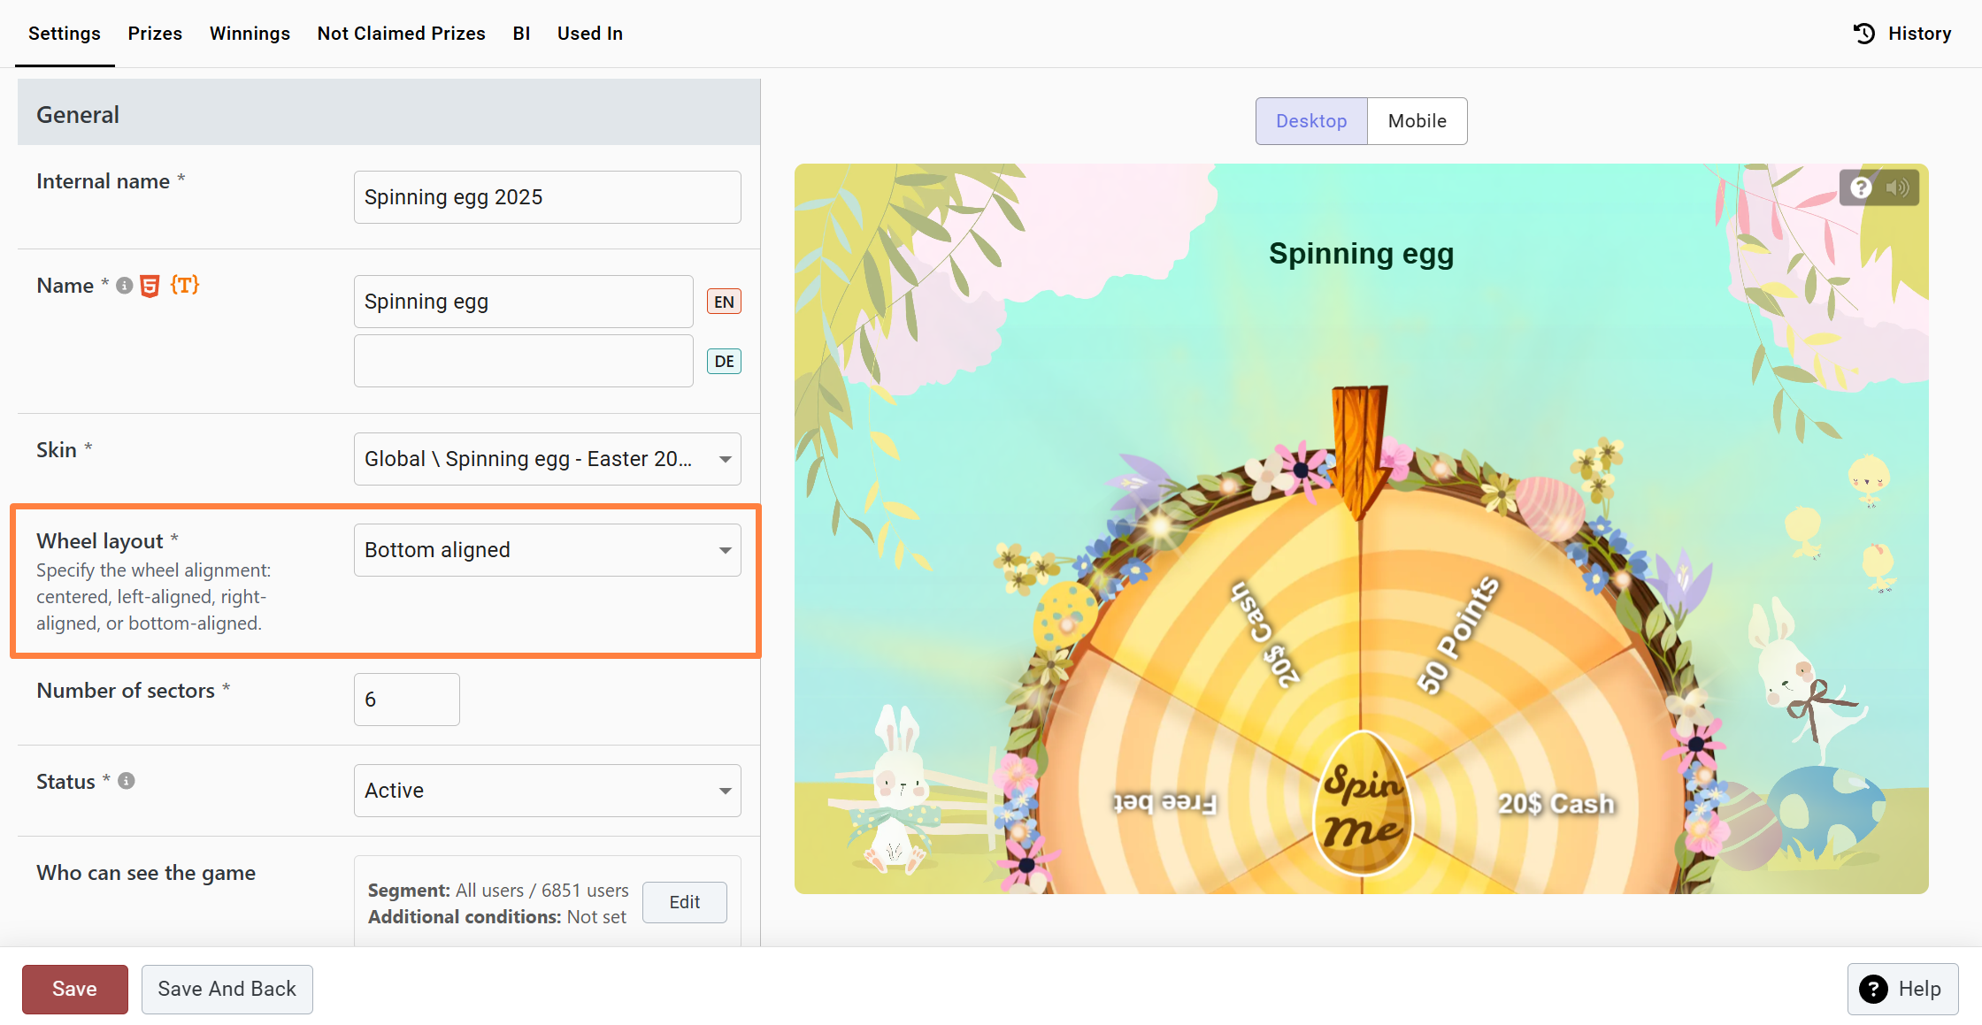1982x1025 pixels.
Task: Mute the preview sound speaker icon
Action: [x=1897, y=187]
